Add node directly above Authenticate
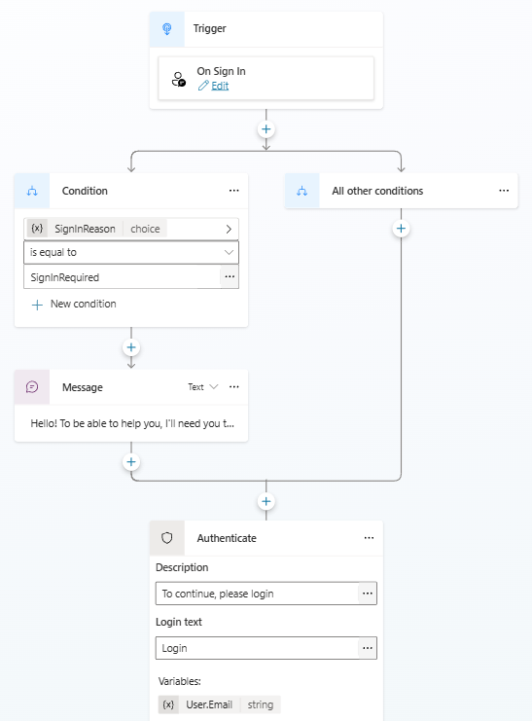 [x=266, y=501]
